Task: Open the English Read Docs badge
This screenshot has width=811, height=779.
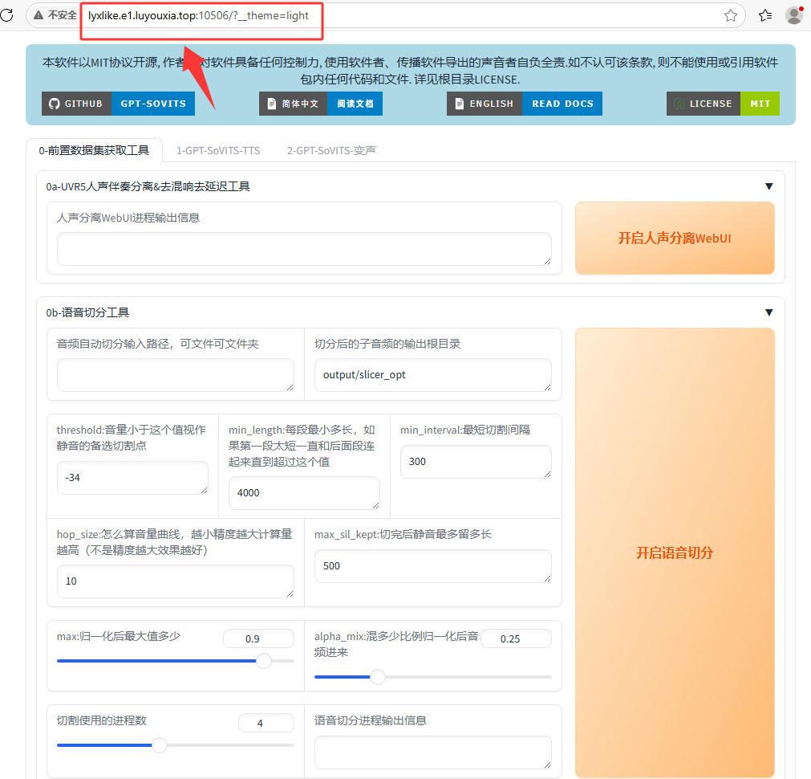Action: tap(524, 104)
